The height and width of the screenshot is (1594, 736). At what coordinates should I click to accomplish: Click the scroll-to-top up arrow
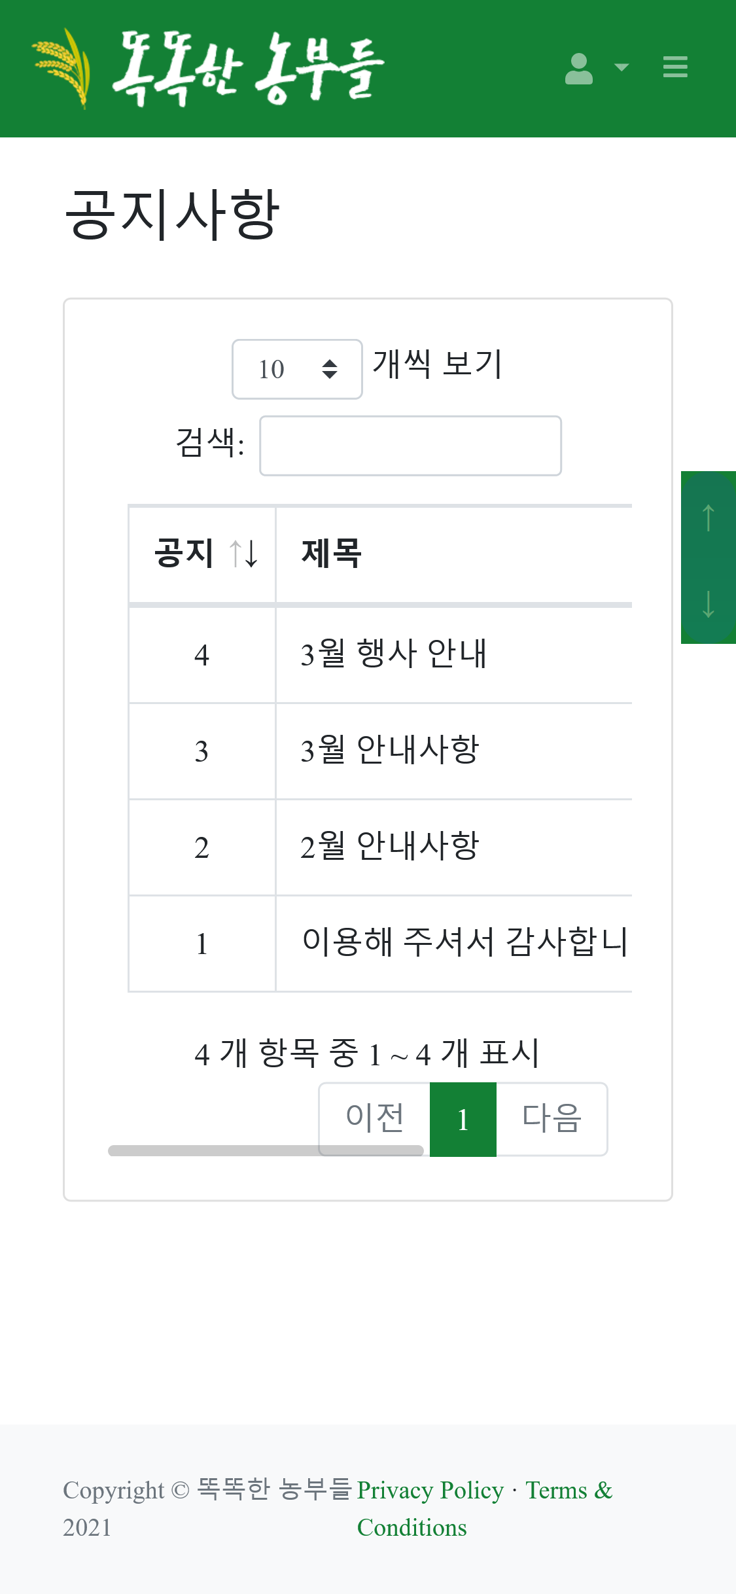click(708, 518)
